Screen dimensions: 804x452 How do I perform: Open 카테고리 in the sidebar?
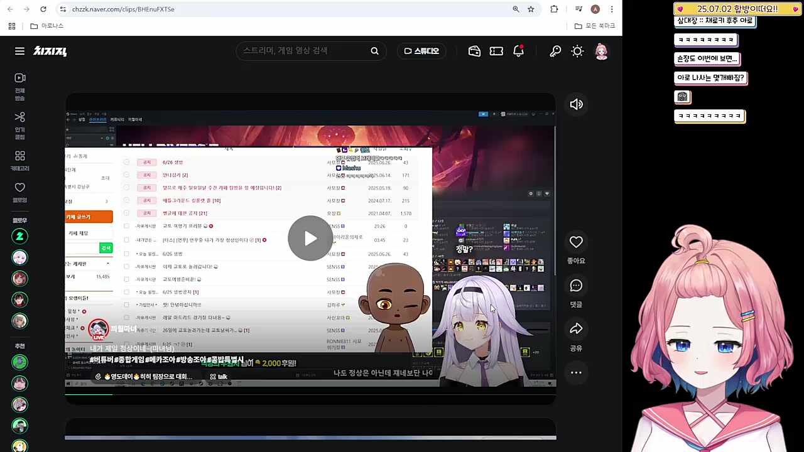click(19, 161)
